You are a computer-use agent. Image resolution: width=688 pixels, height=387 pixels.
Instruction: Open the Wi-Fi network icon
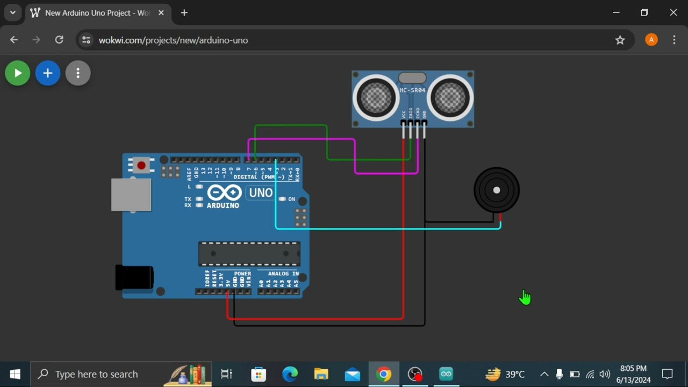coord(590,374)
